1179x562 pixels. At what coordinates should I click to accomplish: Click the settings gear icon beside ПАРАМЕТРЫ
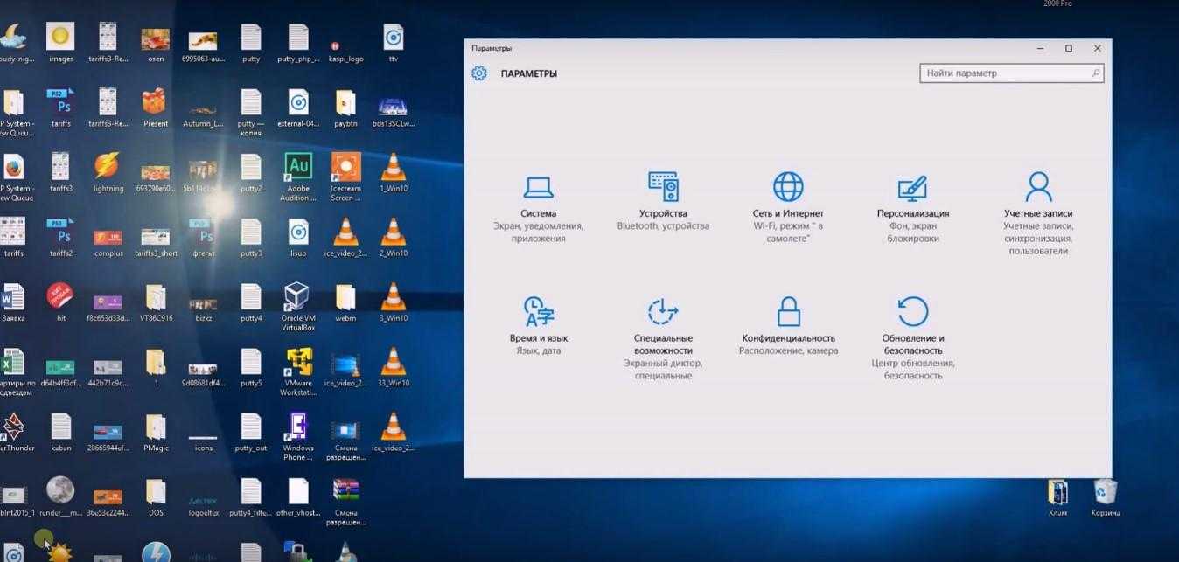click(479, 73)
